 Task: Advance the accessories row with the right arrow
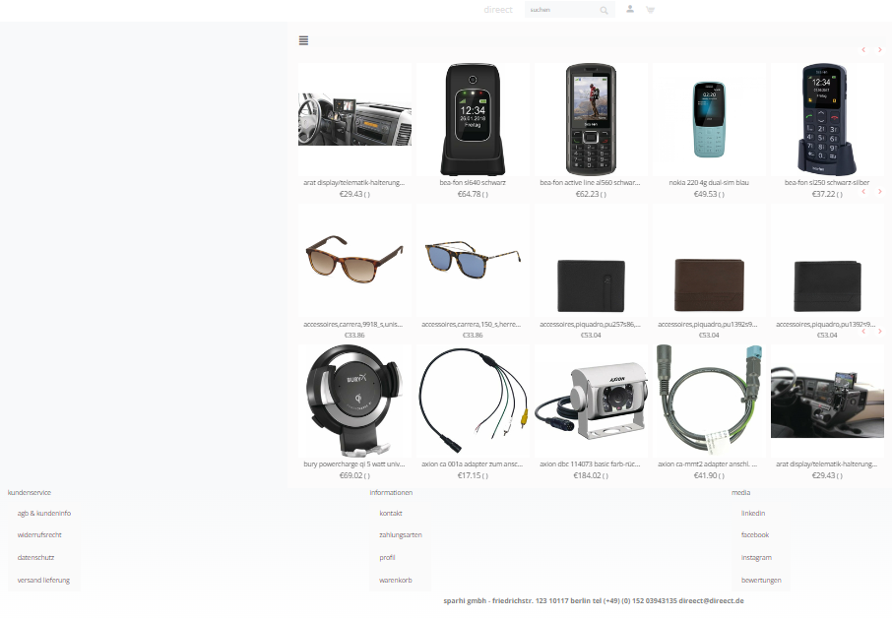879,192
